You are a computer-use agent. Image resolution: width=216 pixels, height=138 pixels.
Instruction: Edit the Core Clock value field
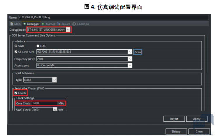45,103
